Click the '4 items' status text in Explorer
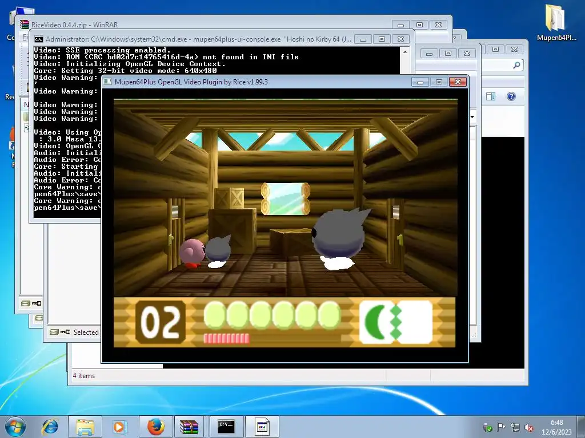Image resolution: width=585 pixels, height=438 pixels. coord(84,376)
